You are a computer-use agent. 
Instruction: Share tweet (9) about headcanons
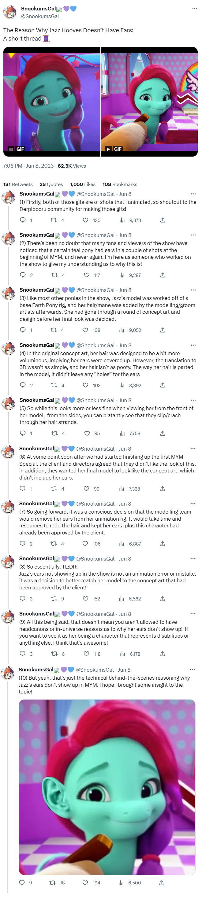[x=162, y=654]
